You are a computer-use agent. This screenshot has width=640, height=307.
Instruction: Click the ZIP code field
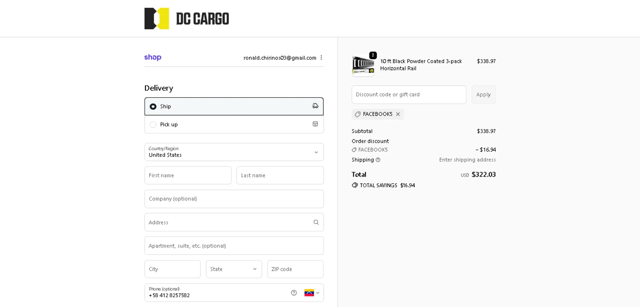click(295, 269)
